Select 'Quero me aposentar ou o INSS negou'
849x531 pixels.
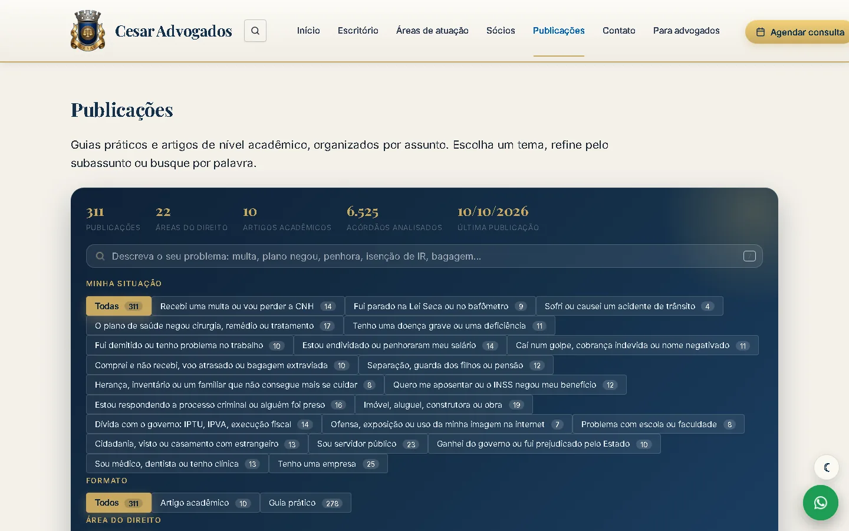[505, 385]
